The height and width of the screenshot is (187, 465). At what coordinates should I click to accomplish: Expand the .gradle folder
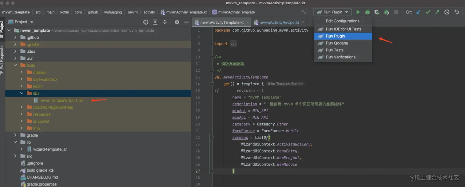click(15, 44)
